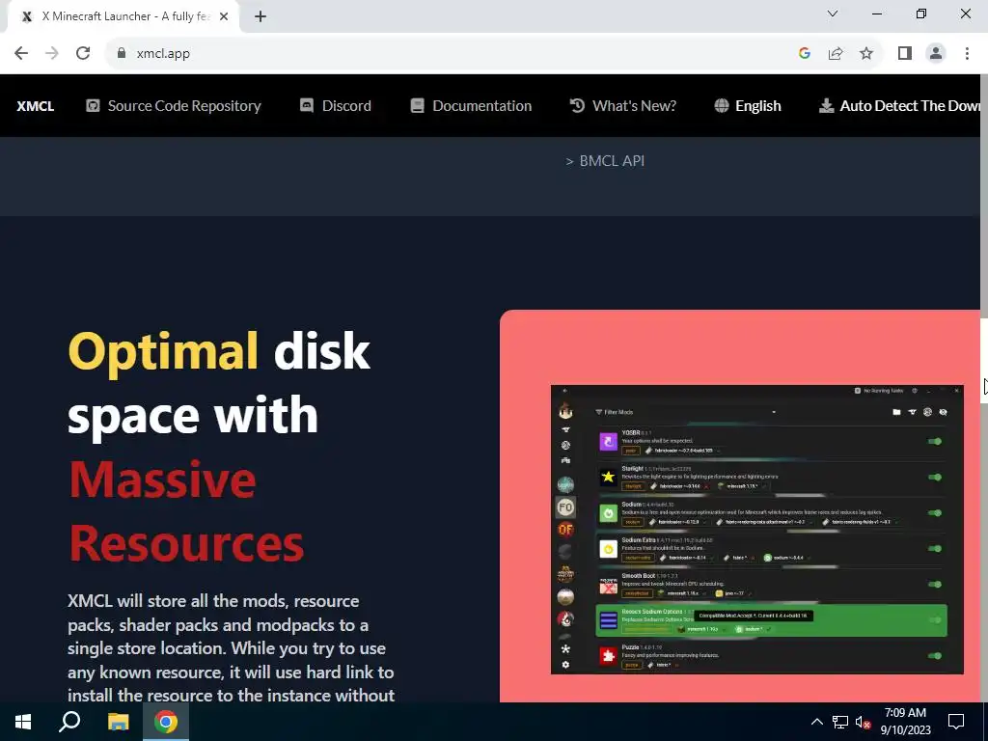Image resolution: width=988 pixels, height=741 pixels.
Task: Open the taskbar clock and date
Action: pos(905,722)
